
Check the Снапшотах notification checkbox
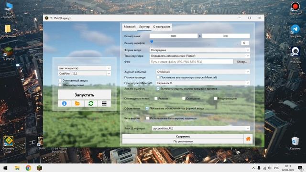tap(184, 98)
